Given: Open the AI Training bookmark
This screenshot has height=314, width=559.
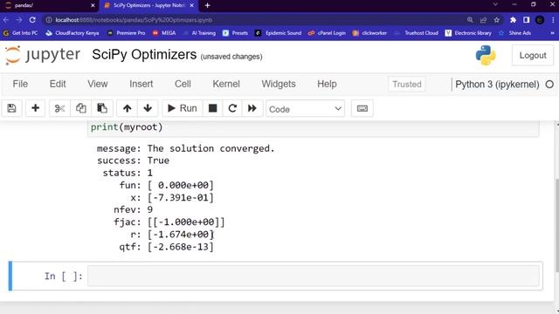Looking at the screenshot, I should tap(199, 33).
